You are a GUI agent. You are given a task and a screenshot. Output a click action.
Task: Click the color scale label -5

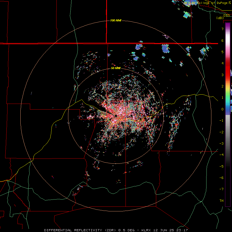(221, 166)
